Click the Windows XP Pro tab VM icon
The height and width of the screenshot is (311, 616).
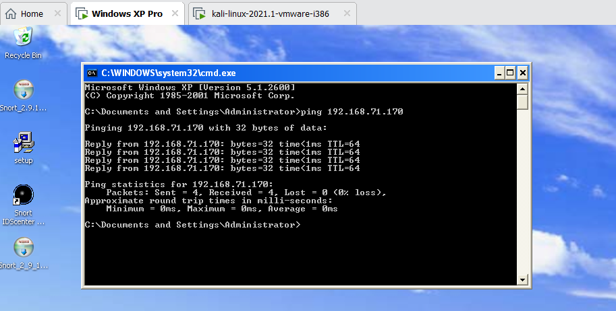82,13
